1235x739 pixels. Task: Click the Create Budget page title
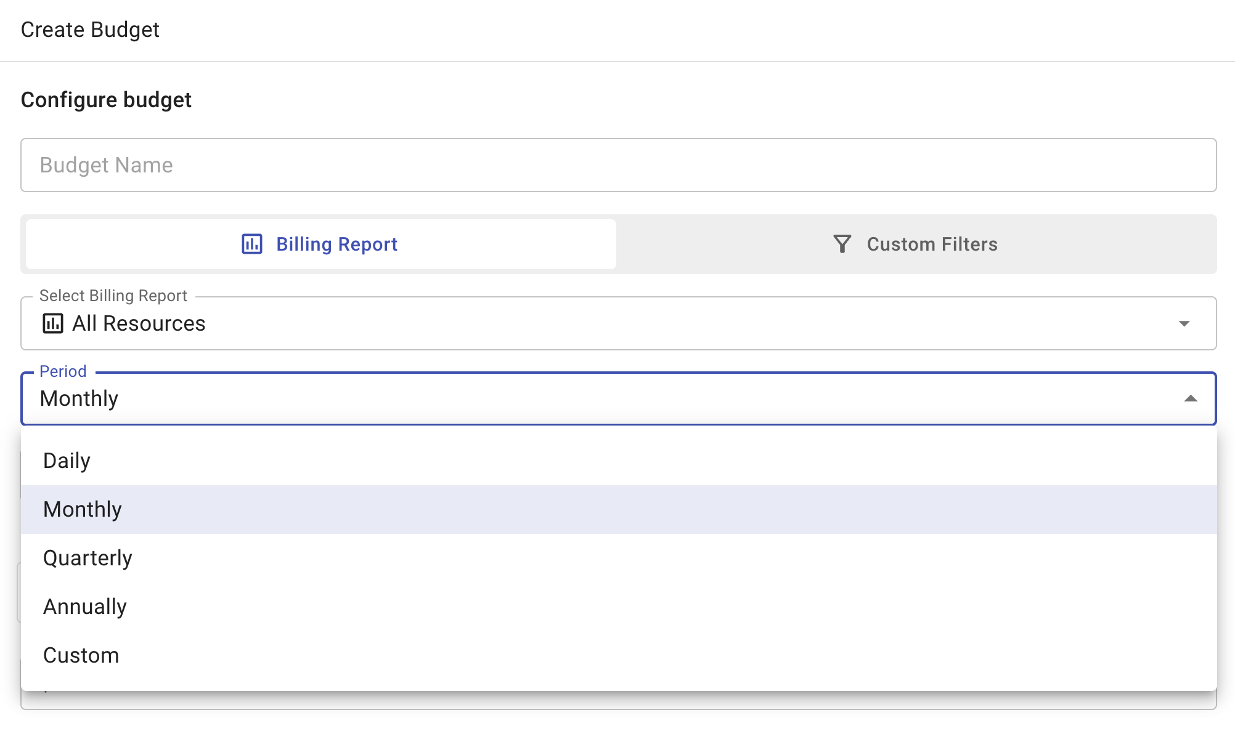[x=90, y=30]
